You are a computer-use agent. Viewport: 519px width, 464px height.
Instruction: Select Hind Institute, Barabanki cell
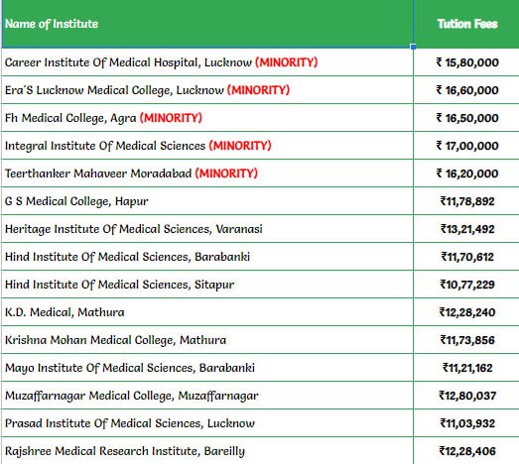(x=207, y=257)
